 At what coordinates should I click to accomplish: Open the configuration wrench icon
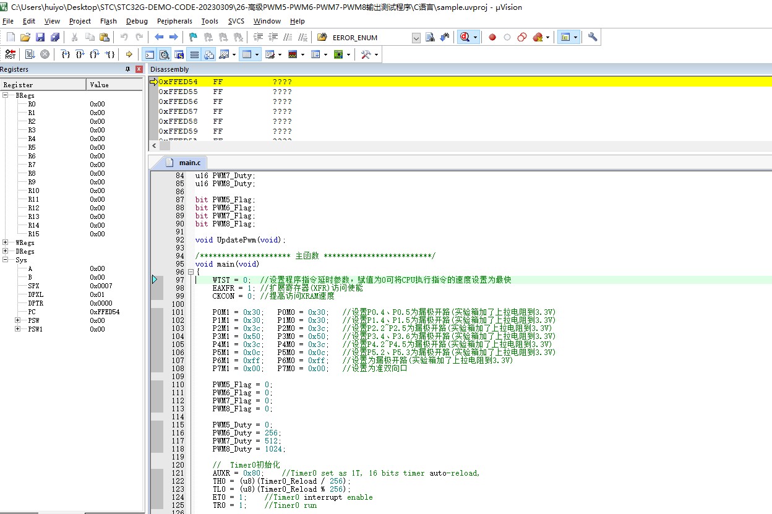593,37
